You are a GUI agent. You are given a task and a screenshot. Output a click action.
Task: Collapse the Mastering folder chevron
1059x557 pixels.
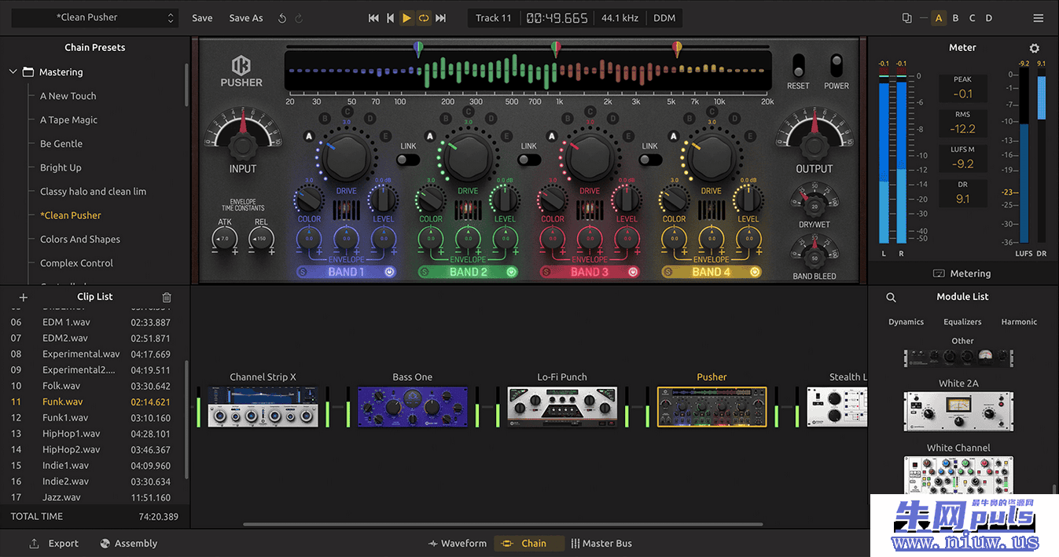[x=13, y=72]
